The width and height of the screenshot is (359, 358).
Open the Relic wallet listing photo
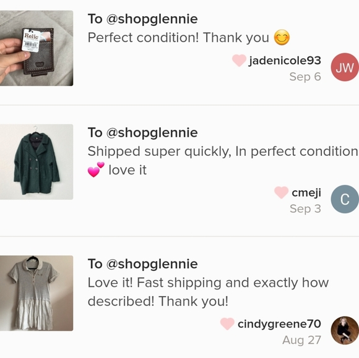coord(37,48)
